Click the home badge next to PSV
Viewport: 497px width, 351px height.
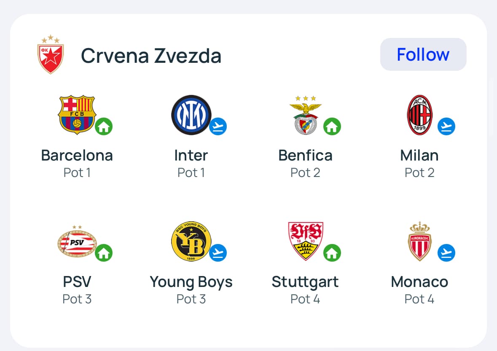pos(104,253)
